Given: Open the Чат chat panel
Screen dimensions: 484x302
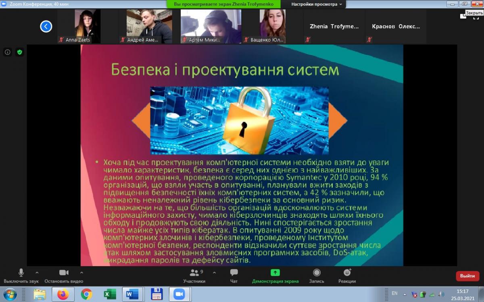Looking at the screenshot, I should [x=234, y=273].
